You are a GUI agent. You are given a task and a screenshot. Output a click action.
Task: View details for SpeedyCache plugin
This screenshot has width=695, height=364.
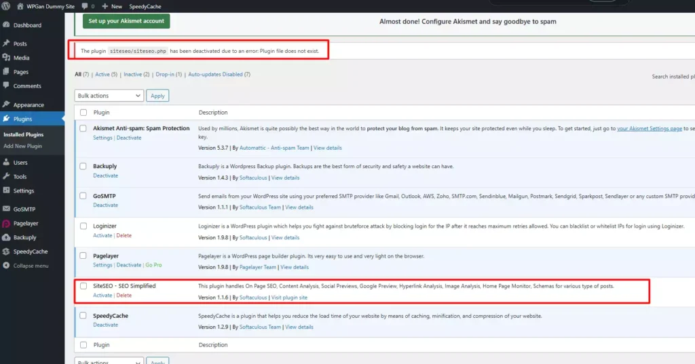299,327
